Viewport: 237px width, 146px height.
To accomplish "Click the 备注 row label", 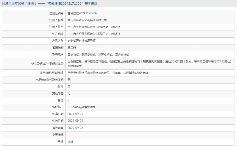I will 60,100.
